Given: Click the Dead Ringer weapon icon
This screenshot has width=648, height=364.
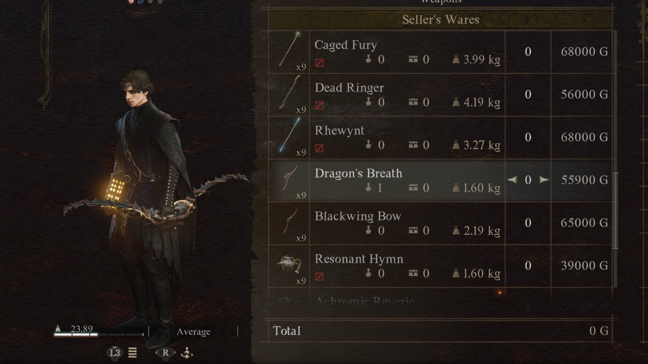Looking at the screenshot, I should tap(290, 92).
